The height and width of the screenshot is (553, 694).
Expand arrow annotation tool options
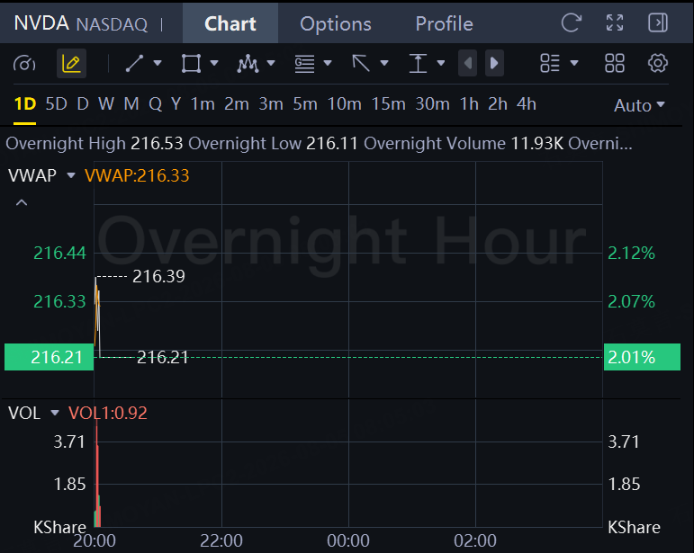pyautogui.click(x=384, y=63)
